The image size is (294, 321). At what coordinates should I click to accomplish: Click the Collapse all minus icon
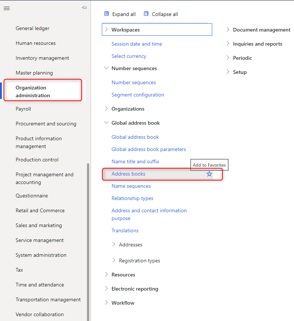coord(146,14)
